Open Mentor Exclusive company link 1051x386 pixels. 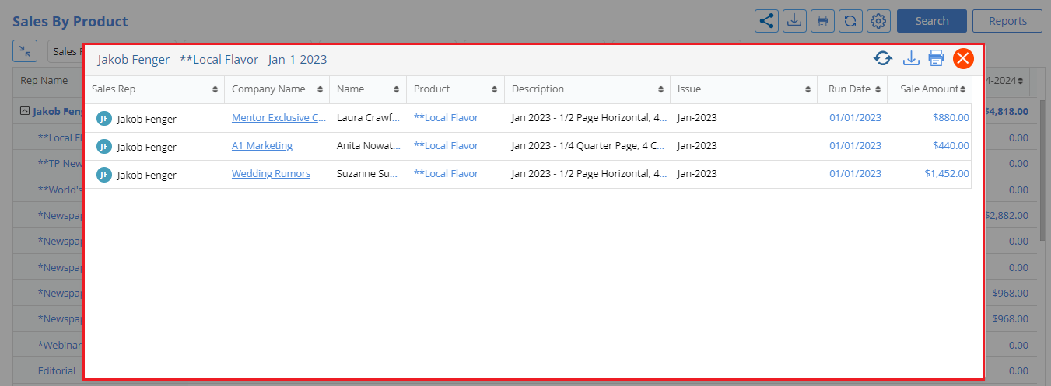click(x=279, y=118)
